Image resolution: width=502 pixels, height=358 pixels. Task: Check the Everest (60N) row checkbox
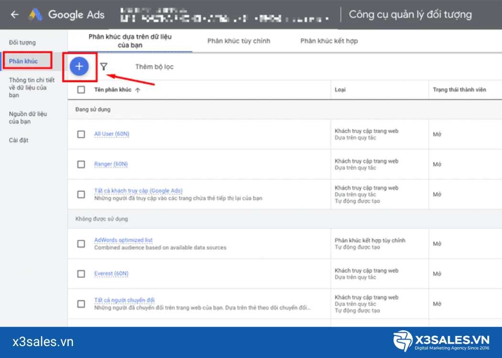pos(81,274)
